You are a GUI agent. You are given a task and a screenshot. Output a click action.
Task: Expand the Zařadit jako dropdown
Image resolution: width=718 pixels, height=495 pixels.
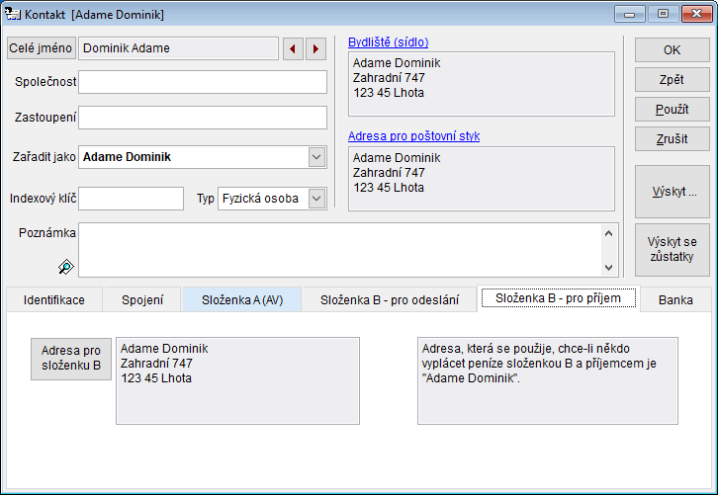point(316,157)
